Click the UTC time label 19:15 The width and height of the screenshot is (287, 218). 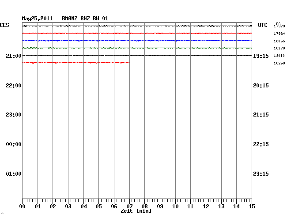tap(261, 56)
